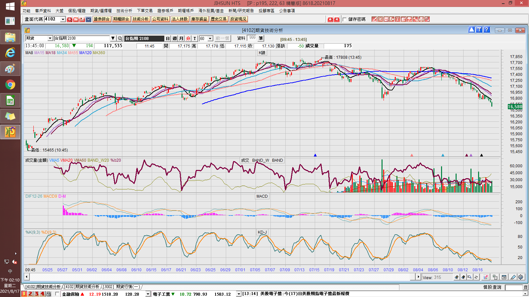Open File Explorer folder from taskbar
This screenshot has width=529, height=297.
click(x=10, y=37)
